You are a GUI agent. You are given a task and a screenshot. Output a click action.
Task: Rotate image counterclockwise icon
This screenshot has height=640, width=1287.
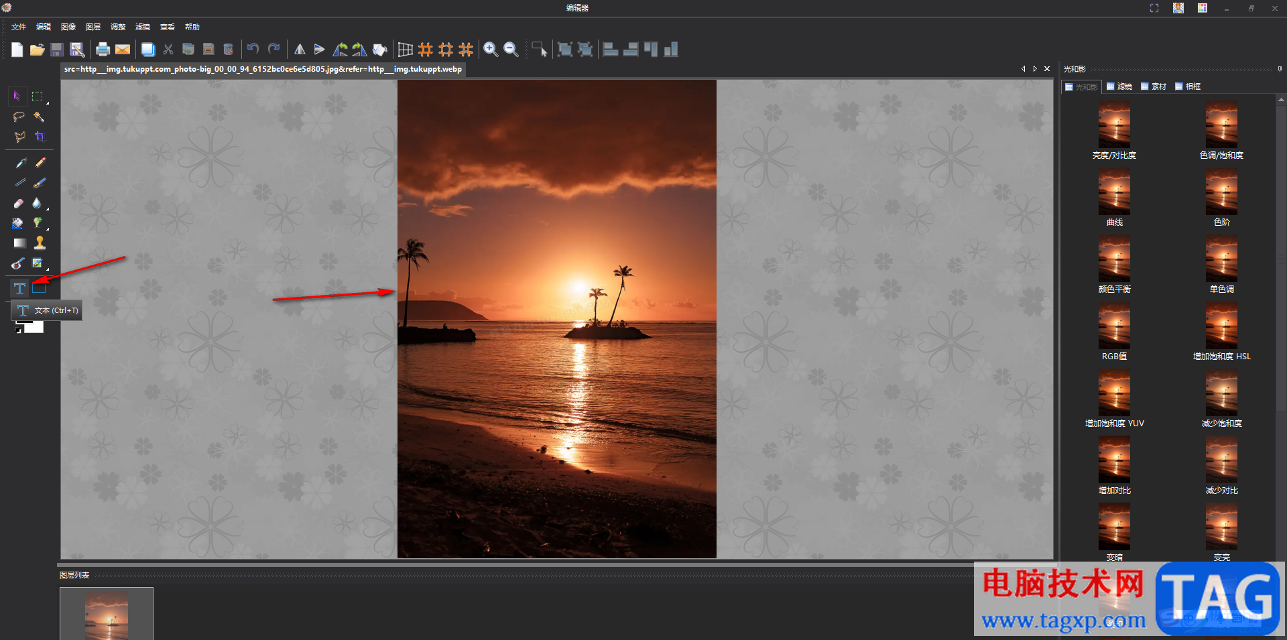[x=340, y=49]
